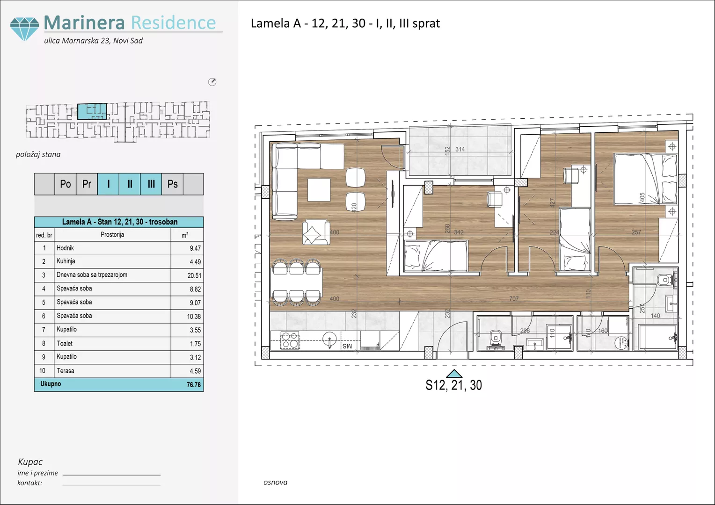Click 'Dnevna soba sa trpezarojom' row
Image resolution: width=715 pixels, height=505 pixels.
[119, 275]
